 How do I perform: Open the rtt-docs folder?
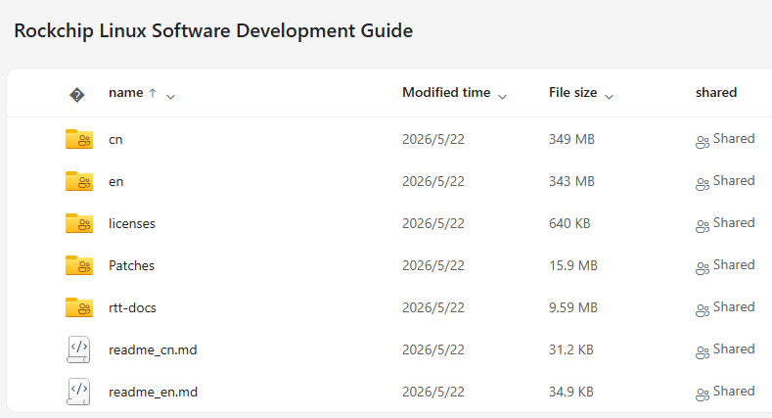pyautogui.click(x=132, y=307)
